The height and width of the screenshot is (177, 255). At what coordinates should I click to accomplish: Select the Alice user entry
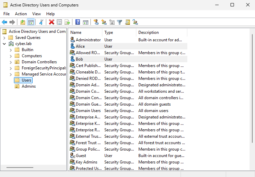coord(80,46)
